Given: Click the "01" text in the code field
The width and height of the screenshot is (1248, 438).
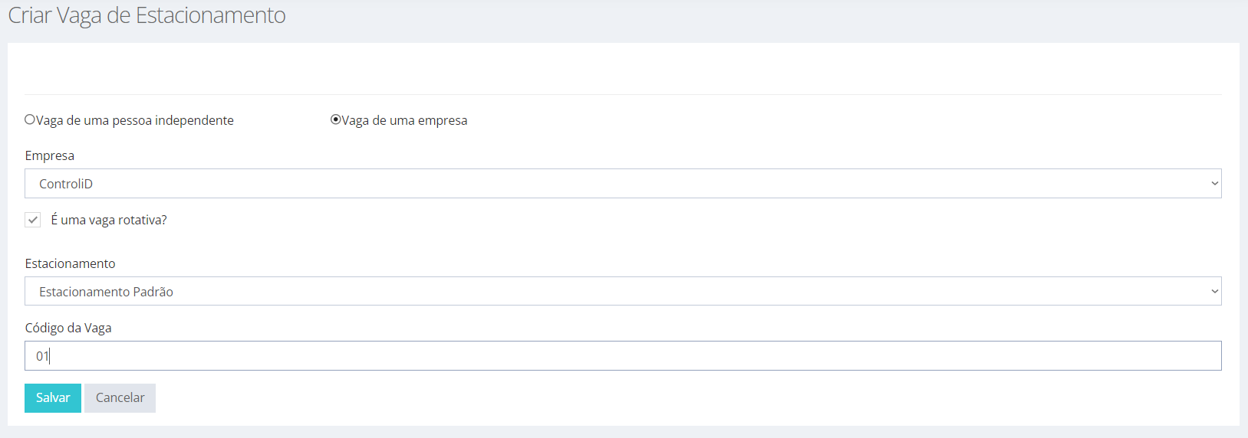Looking at the screenshot, I should [42, 356].
